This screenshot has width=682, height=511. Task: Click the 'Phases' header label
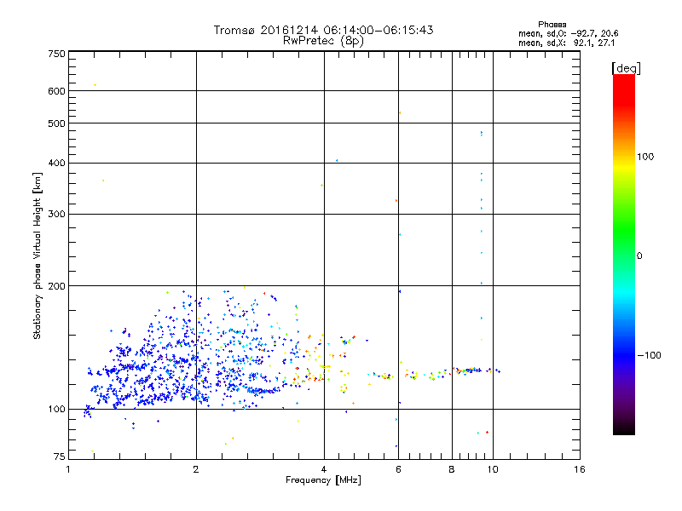tap(552, 25)
